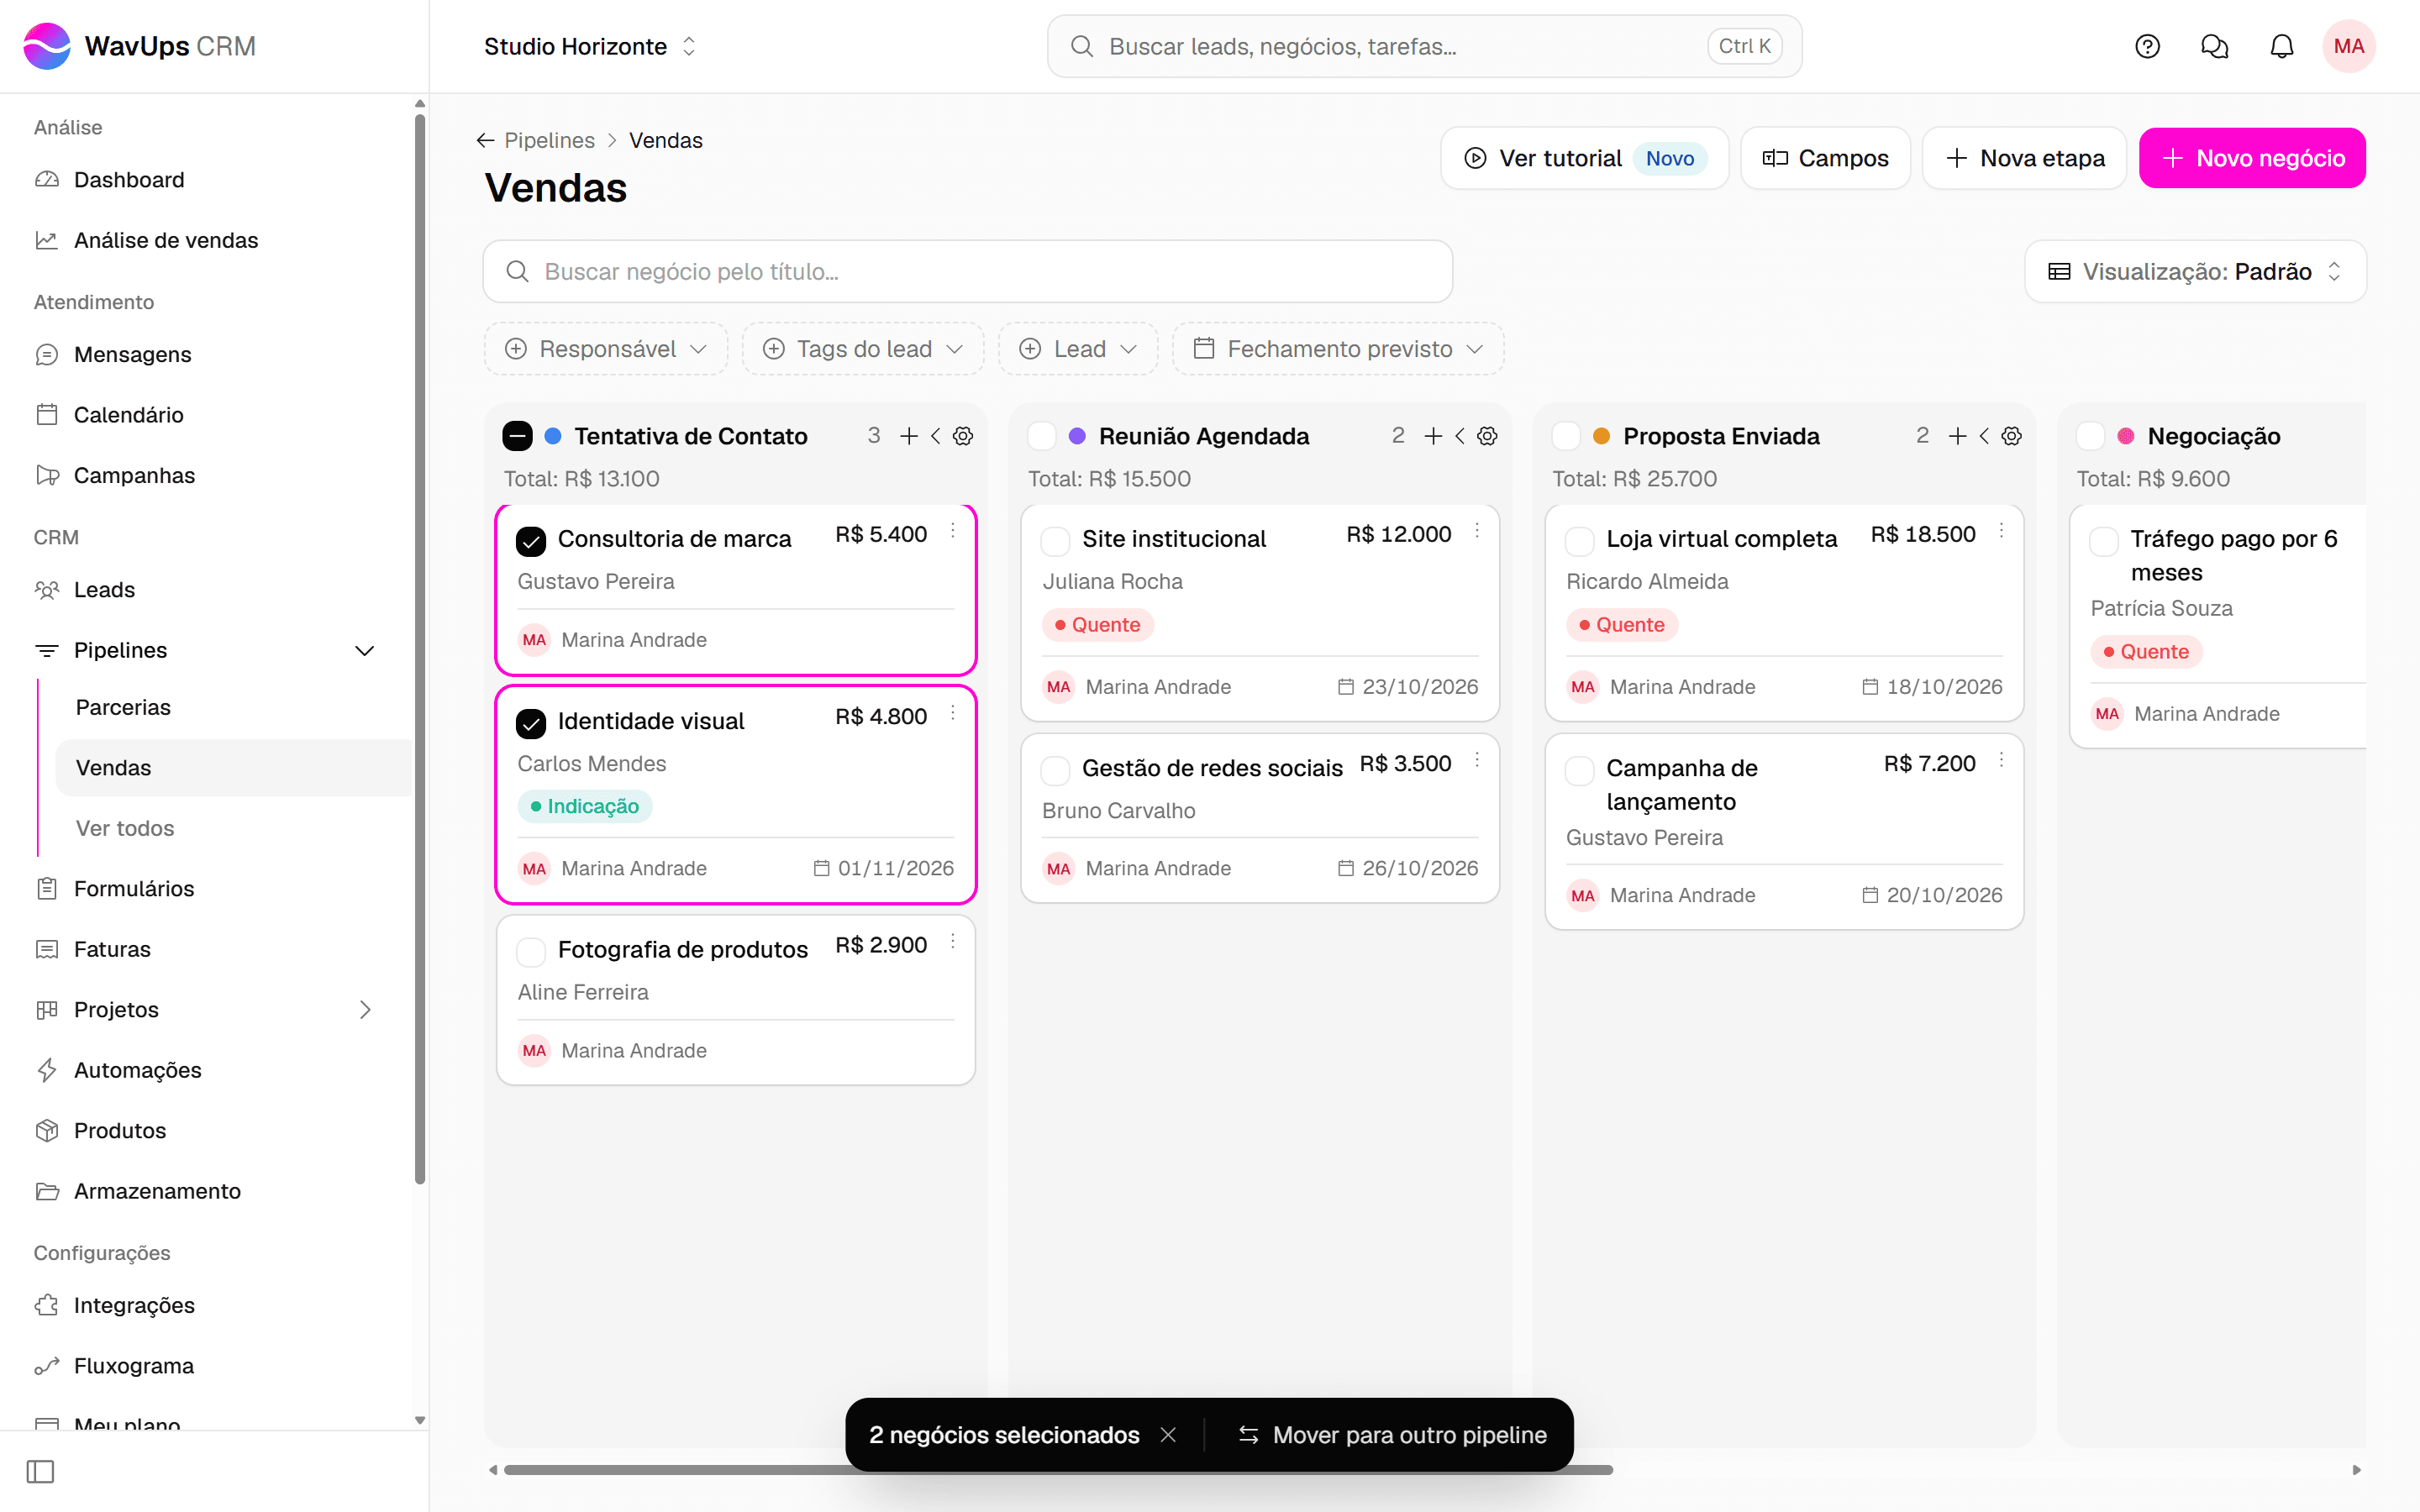Change the Visualização: Padrão view selector
The image size is (2420, 1512).
pyautogui.click(x=2195, y=271)
